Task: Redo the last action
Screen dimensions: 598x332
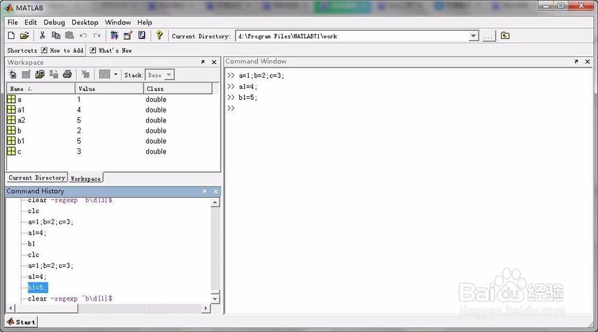Action: click(x=97, y=35)
